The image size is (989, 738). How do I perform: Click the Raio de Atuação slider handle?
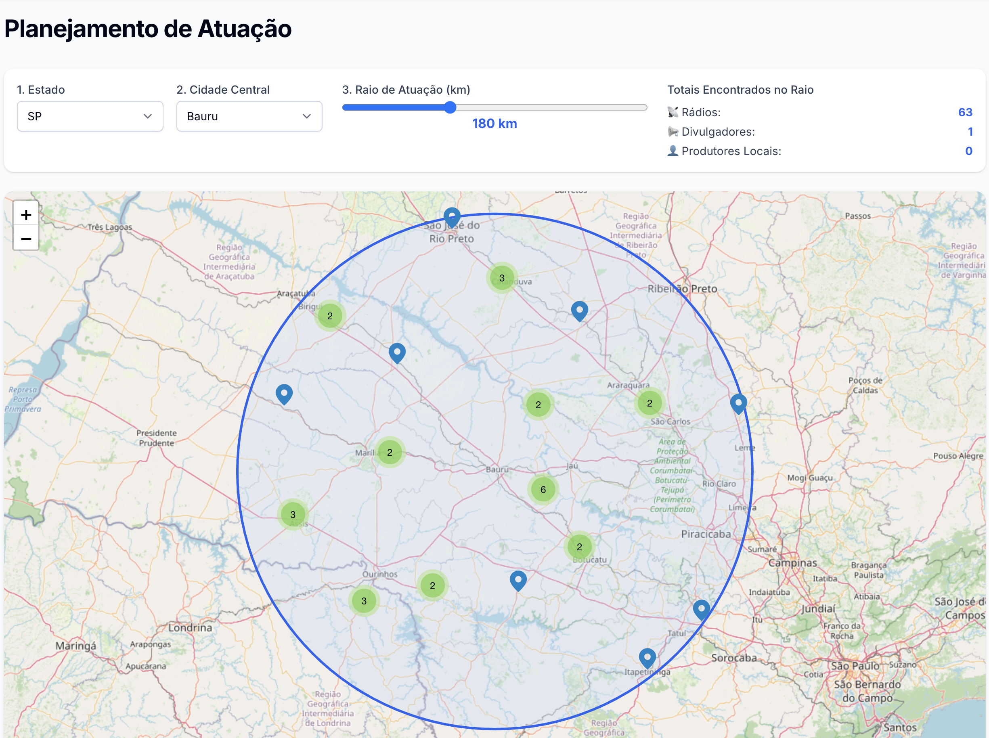450,107
